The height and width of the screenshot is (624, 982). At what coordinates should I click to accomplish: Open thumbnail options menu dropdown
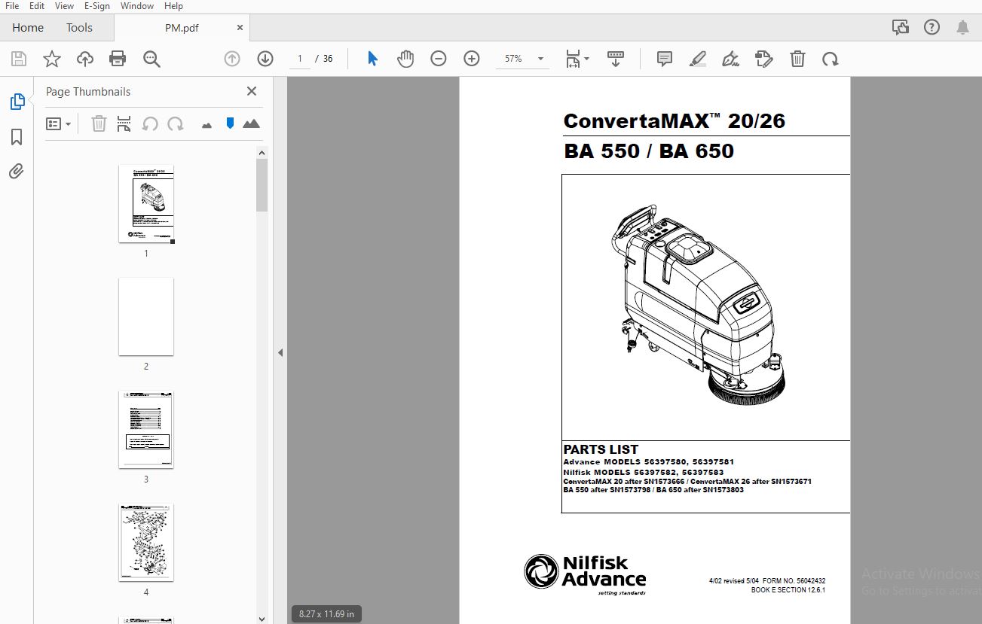59,123
